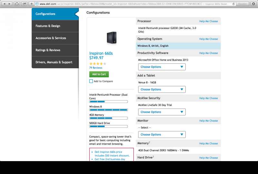Viewport: 258px width, 174px height.
Task: Click the downloads icon at toolbar right
Action: (253, 4)
